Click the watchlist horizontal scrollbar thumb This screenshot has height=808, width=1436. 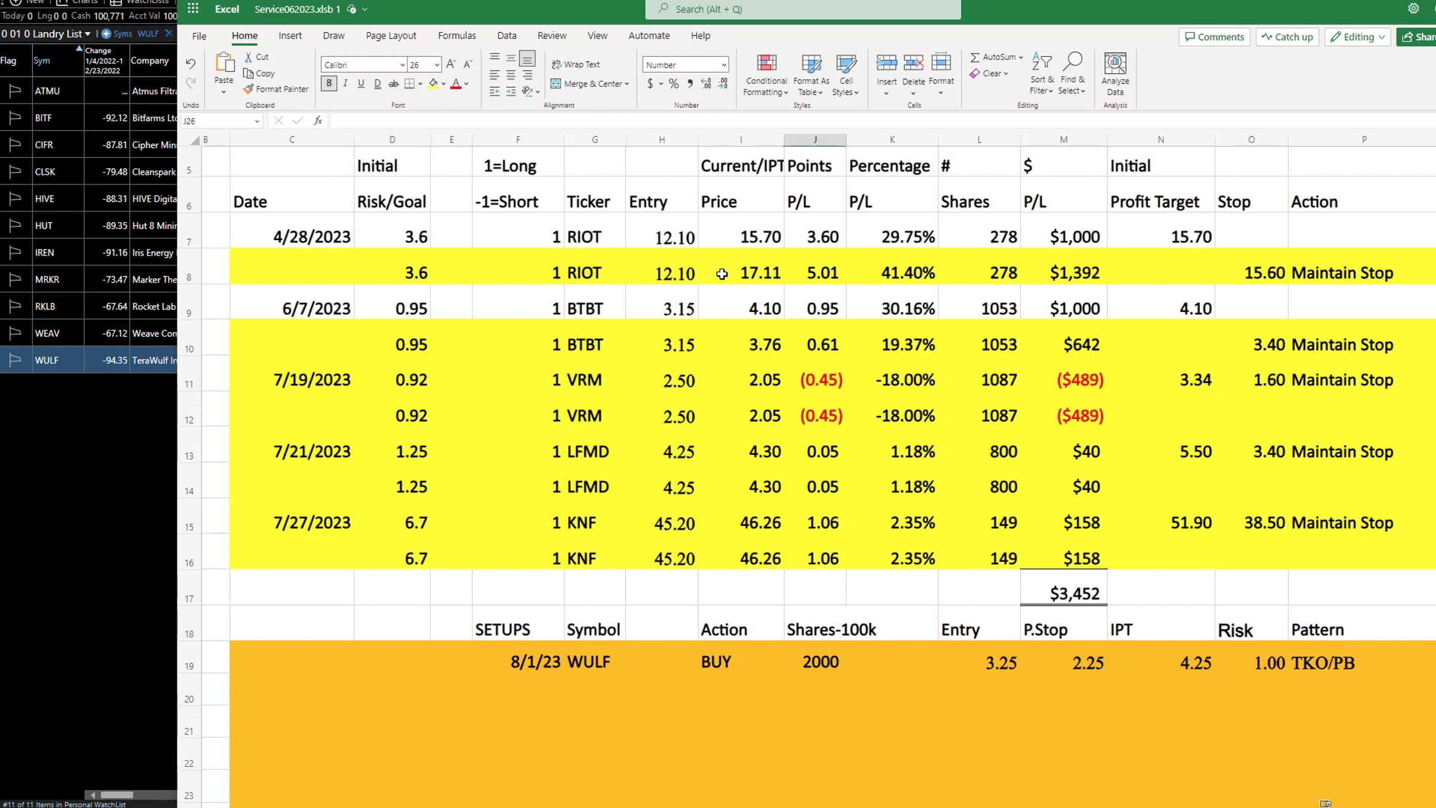click(117, 795)
